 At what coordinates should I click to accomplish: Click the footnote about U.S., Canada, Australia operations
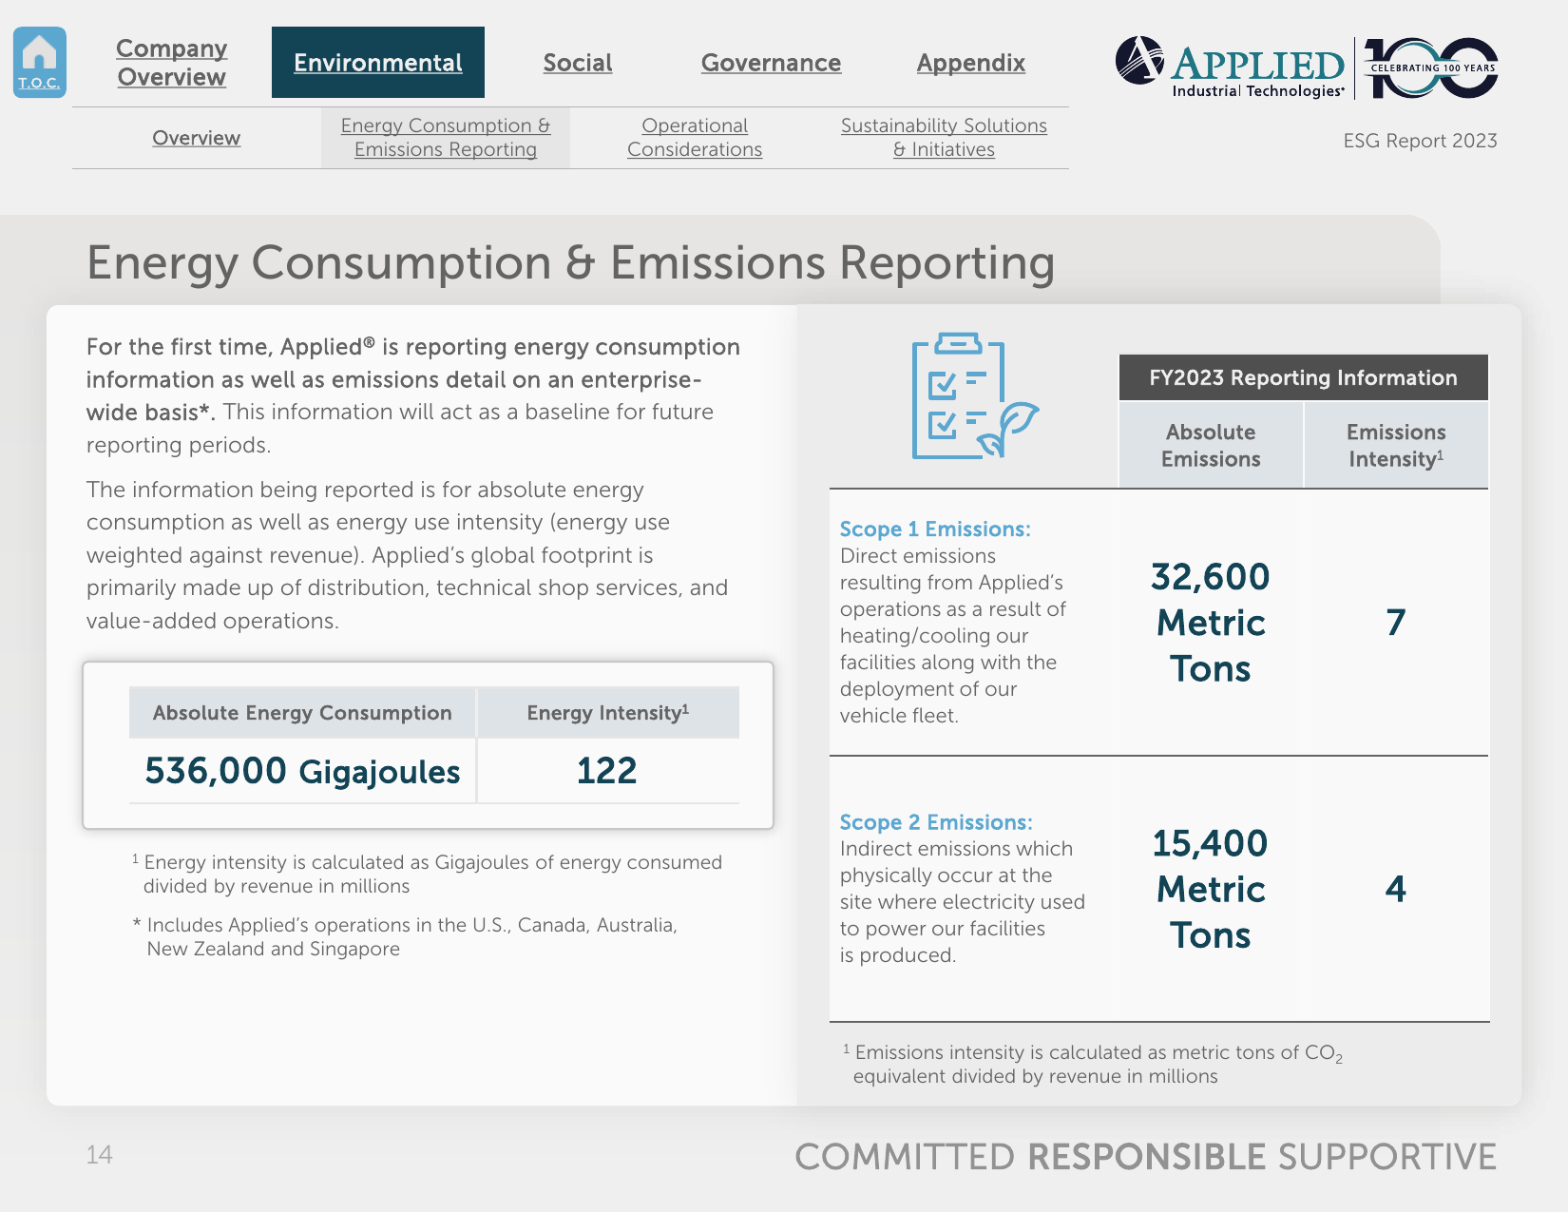click(406, 936)
